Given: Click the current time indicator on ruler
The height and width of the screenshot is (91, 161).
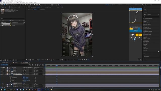Looking at the screenshot, I should pos(57,65).
